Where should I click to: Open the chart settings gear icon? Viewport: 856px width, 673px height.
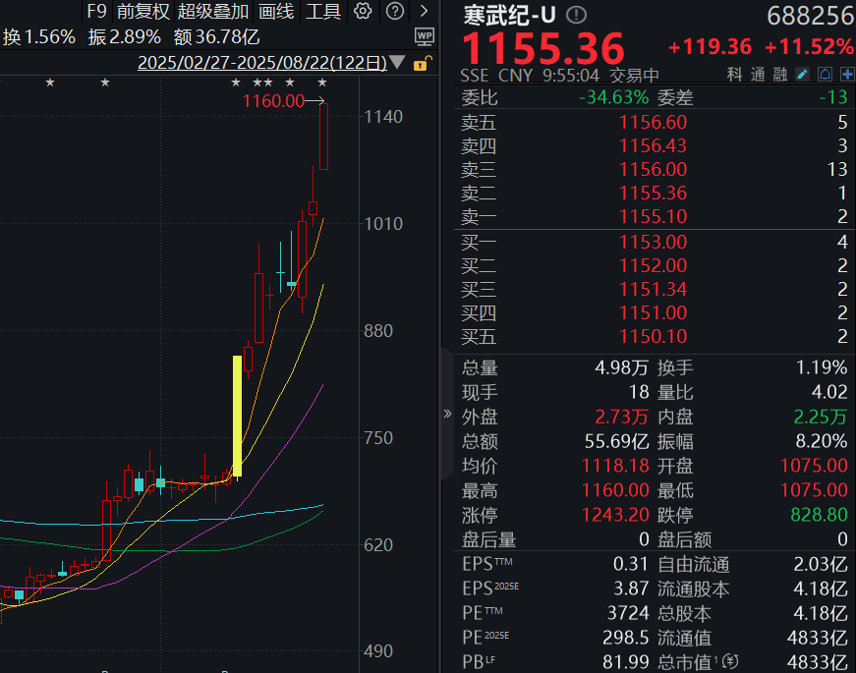tap(363, 11)
